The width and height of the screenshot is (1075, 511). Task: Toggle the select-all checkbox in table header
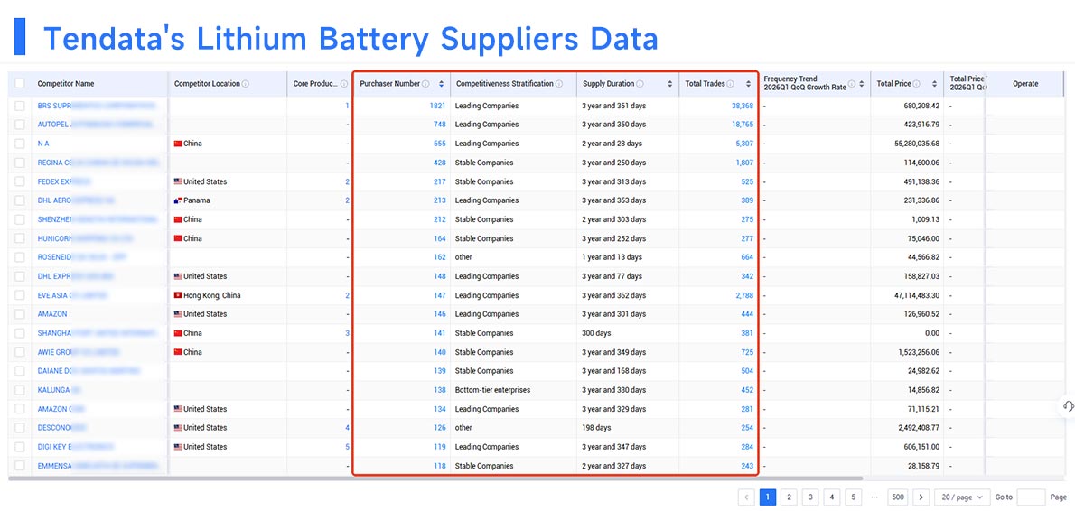pyautogui.click(x=20, y=84)
